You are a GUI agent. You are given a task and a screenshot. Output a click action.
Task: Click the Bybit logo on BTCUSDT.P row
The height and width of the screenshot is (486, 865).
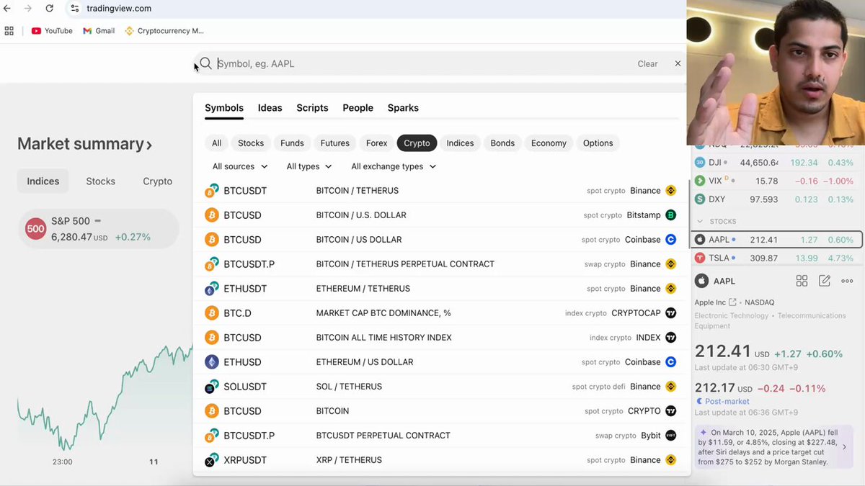coord(670,436)
